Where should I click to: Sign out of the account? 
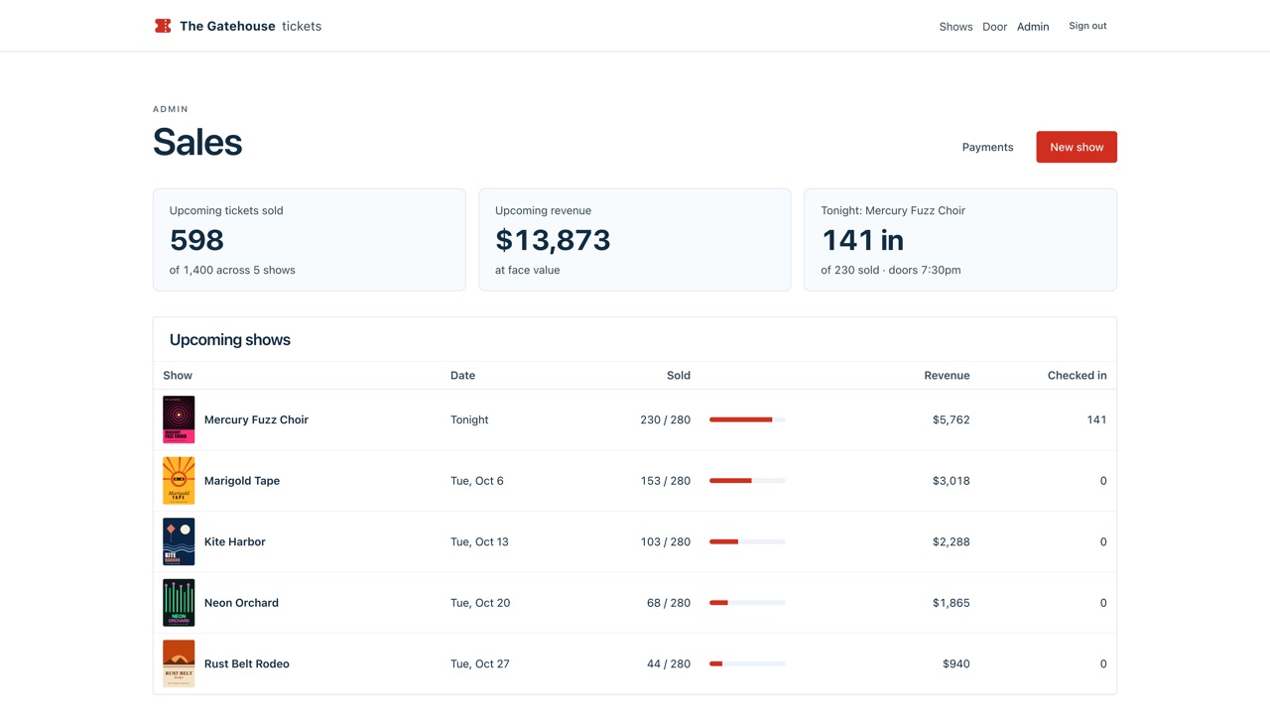click(x=1087, y=26)
